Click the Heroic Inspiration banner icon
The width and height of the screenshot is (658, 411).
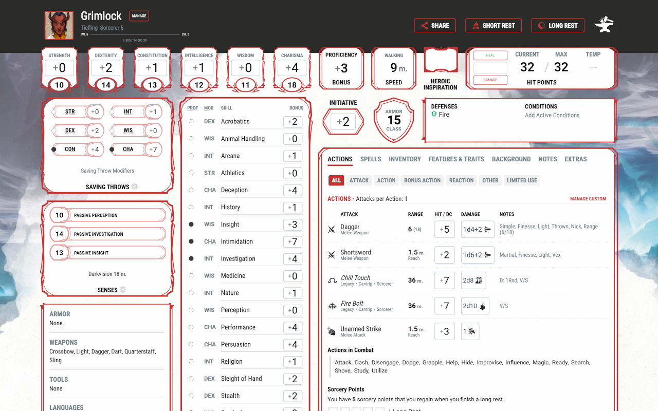(x=440, y=60)
